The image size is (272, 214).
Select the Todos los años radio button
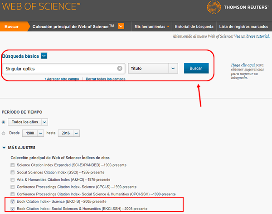4,122
